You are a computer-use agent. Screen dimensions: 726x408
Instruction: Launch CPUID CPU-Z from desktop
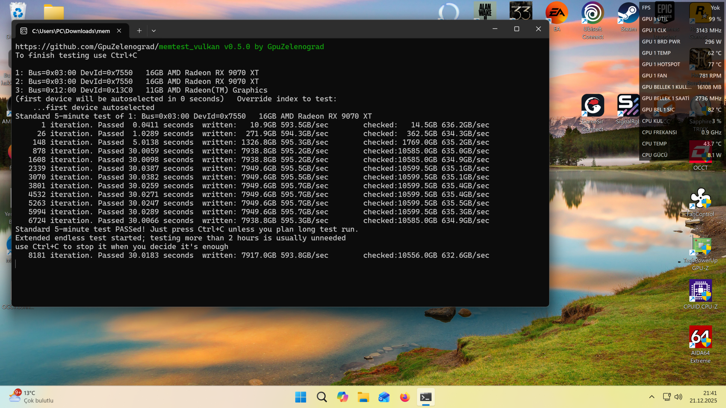tap(700, 295)
